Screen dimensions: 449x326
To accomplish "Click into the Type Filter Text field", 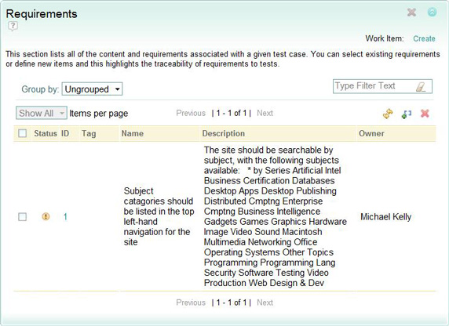I will pos(374,86).
